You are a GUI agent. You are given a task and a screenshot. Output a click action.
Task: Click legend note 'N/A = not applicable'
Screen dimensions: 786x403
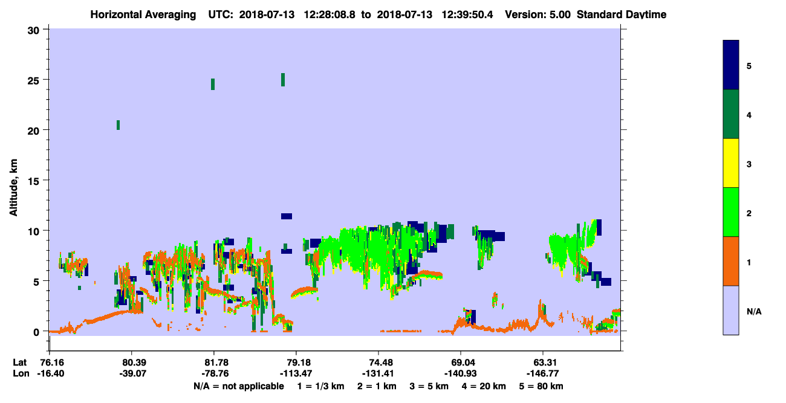pos(238,386)
